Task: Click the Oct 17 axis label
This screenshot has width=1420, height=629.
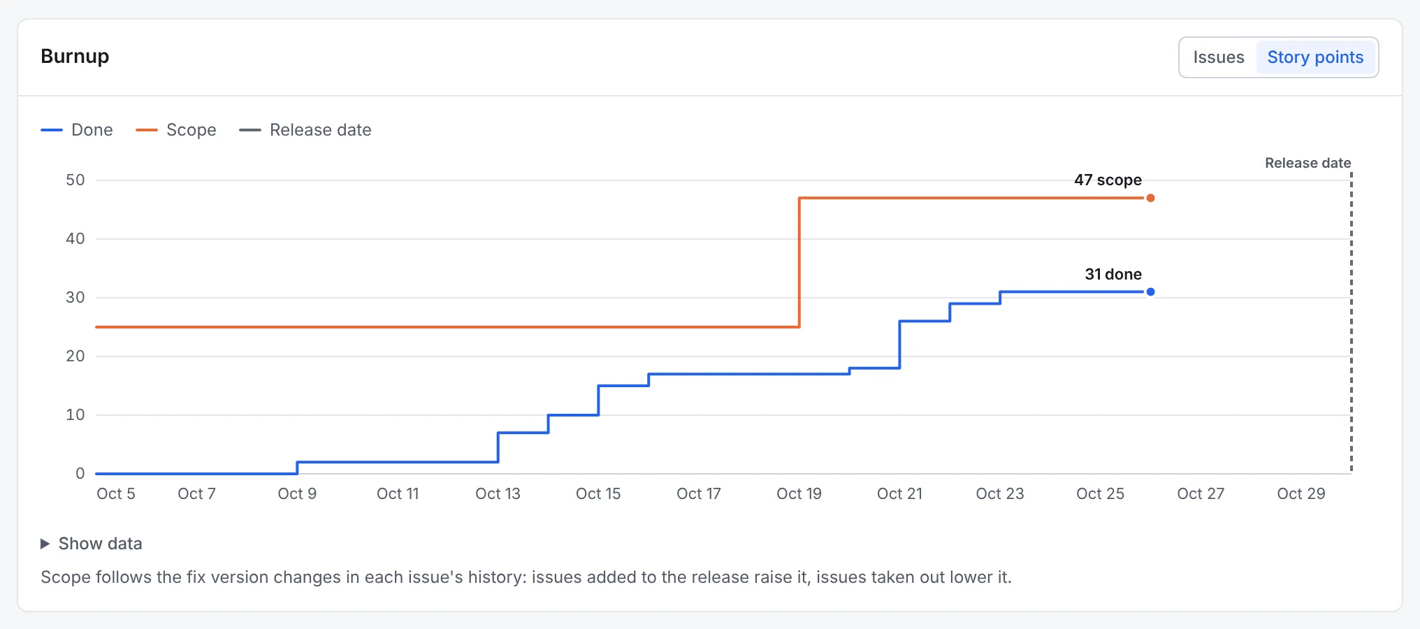Action: tap(699, 493)
